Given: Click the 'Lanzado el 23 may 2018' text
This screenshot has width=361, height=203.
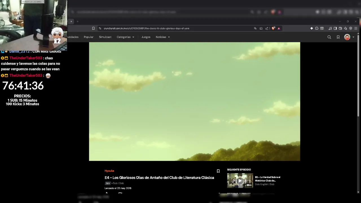Looking at the screenshot, I should [118, 188].
